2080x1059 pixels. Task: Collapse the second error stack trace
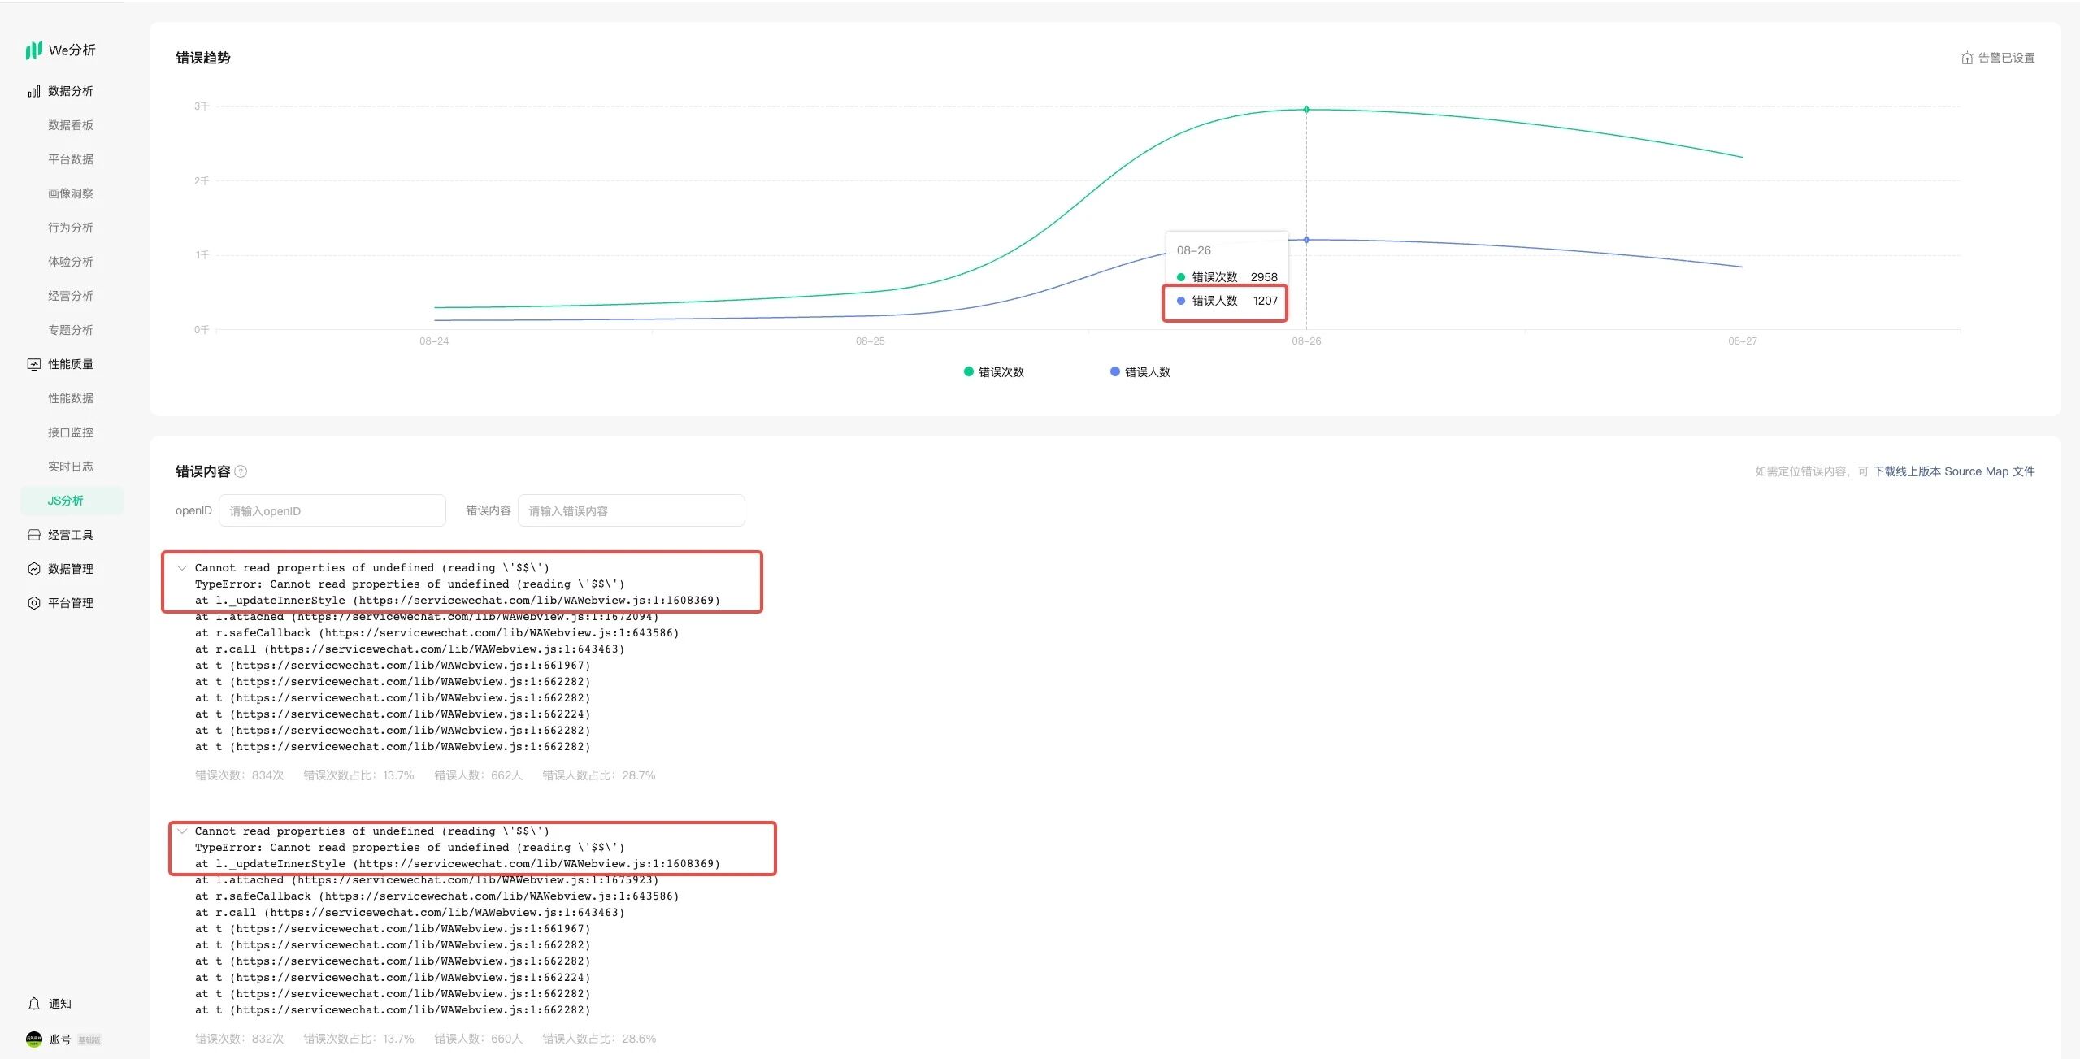(x=182, y=831)
